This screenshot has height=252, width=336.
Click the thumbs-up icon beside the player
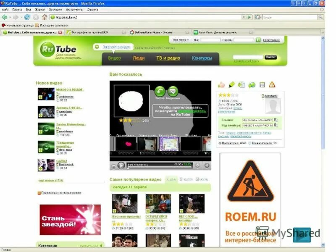[x=222, y=85]
